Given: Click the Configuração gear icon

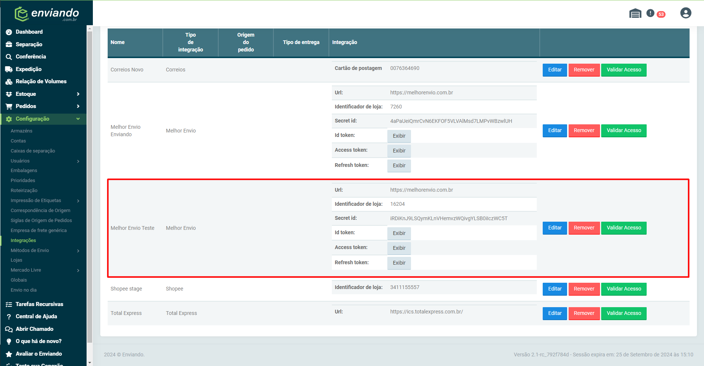Looking at the screenshot, I should point(9,119).
